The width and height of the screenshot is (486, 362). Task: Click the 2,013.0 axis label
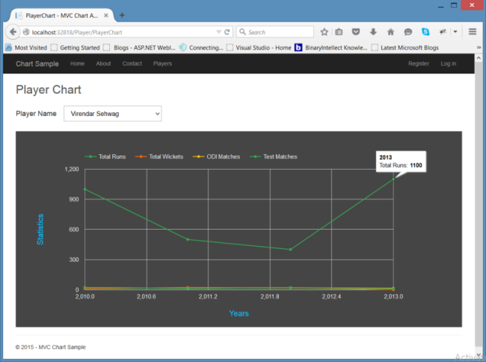click(x=393, y=297)
